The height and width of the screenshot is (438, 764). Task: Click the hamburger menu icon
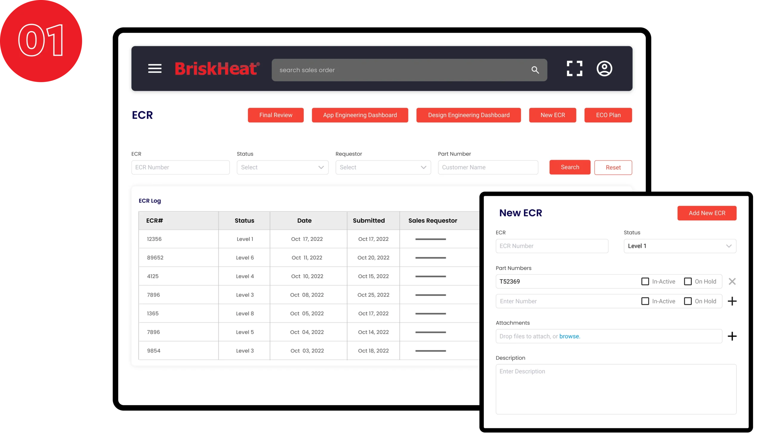pos(155,69)
